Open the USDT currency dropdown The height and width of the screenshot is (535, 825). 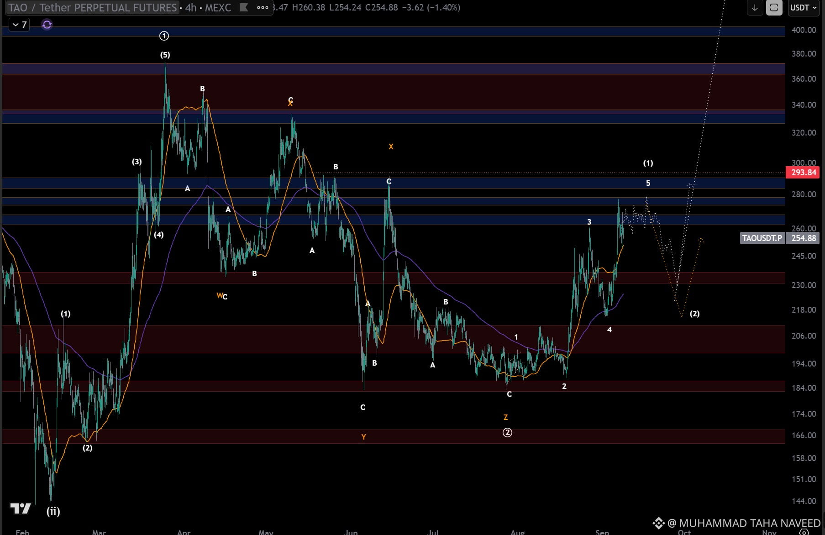point(803,8)
